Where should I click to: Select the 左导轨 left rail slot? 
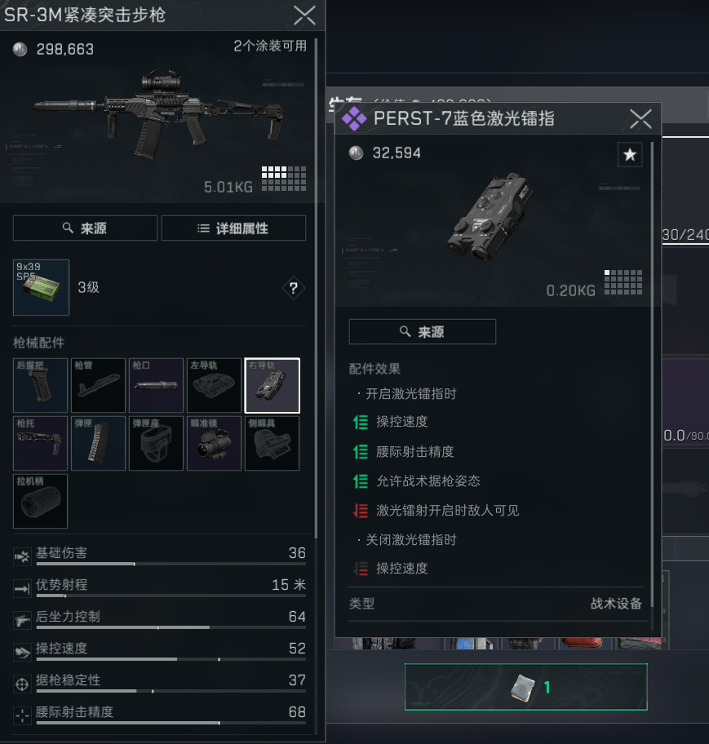pyautogui.click(x=214, y=385)
